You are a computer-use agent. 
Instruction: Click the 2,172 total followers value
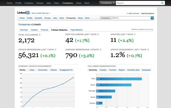[26, 41]
